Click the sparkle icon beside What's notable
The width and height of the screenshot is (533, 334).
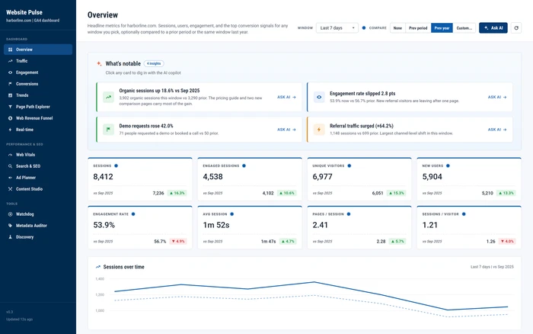(x=99, y=63)
